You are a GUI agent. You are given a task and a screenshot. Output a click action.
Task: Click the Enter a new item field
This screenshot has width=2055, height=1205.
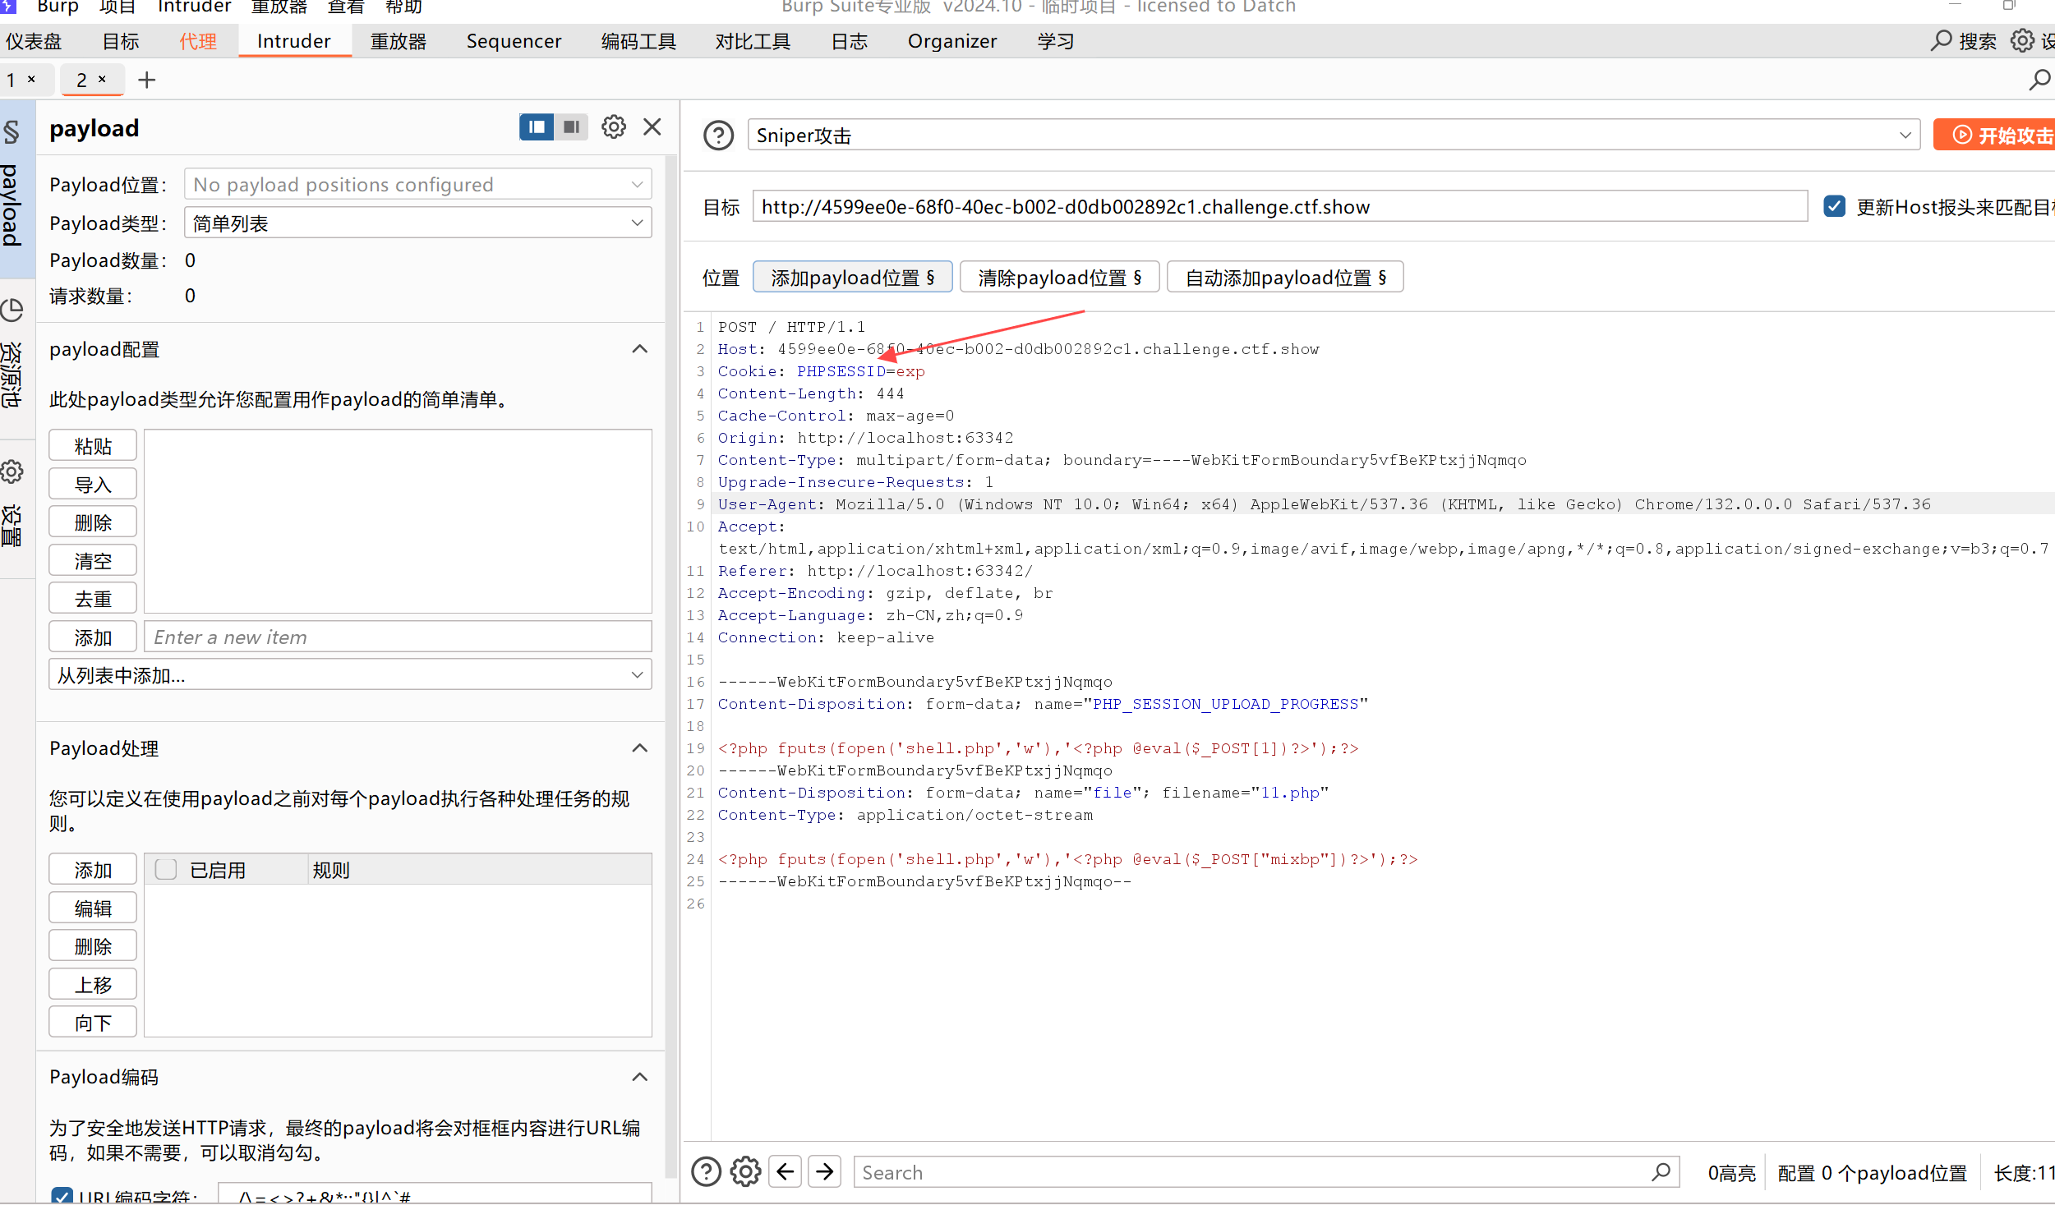398,637
